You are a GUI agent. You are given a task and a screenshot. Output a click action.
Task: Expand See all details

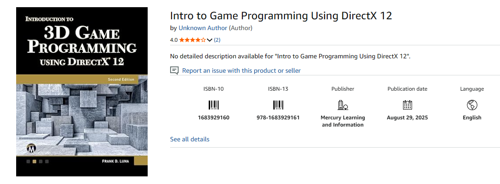tap(190, 140)
